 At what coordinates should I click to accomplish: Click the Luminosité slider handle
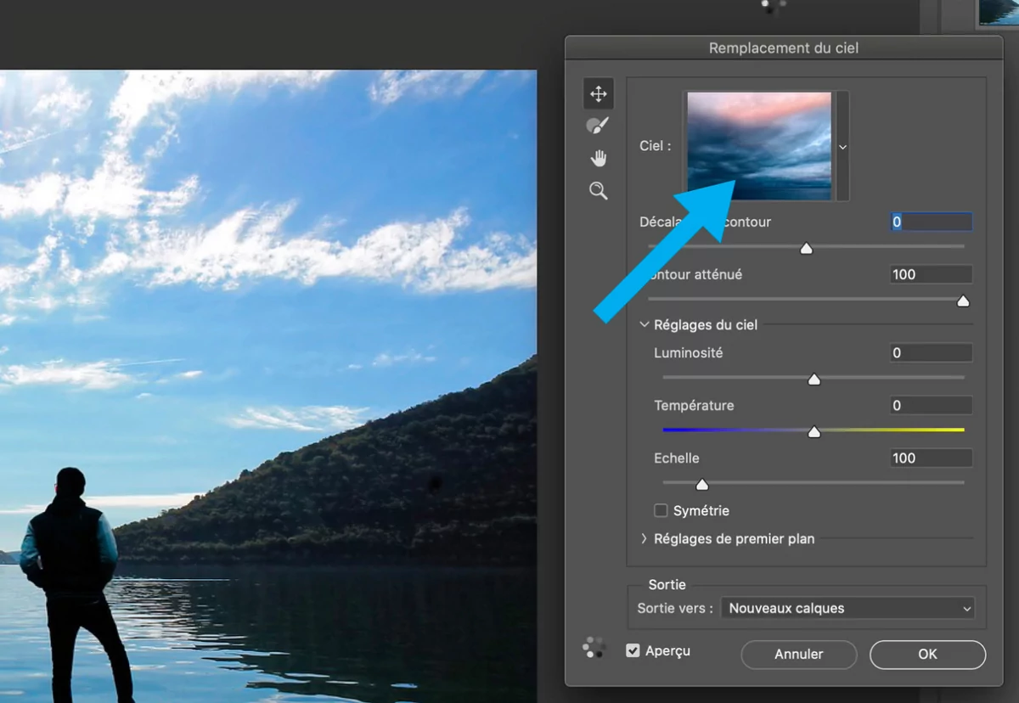[814, 380]
